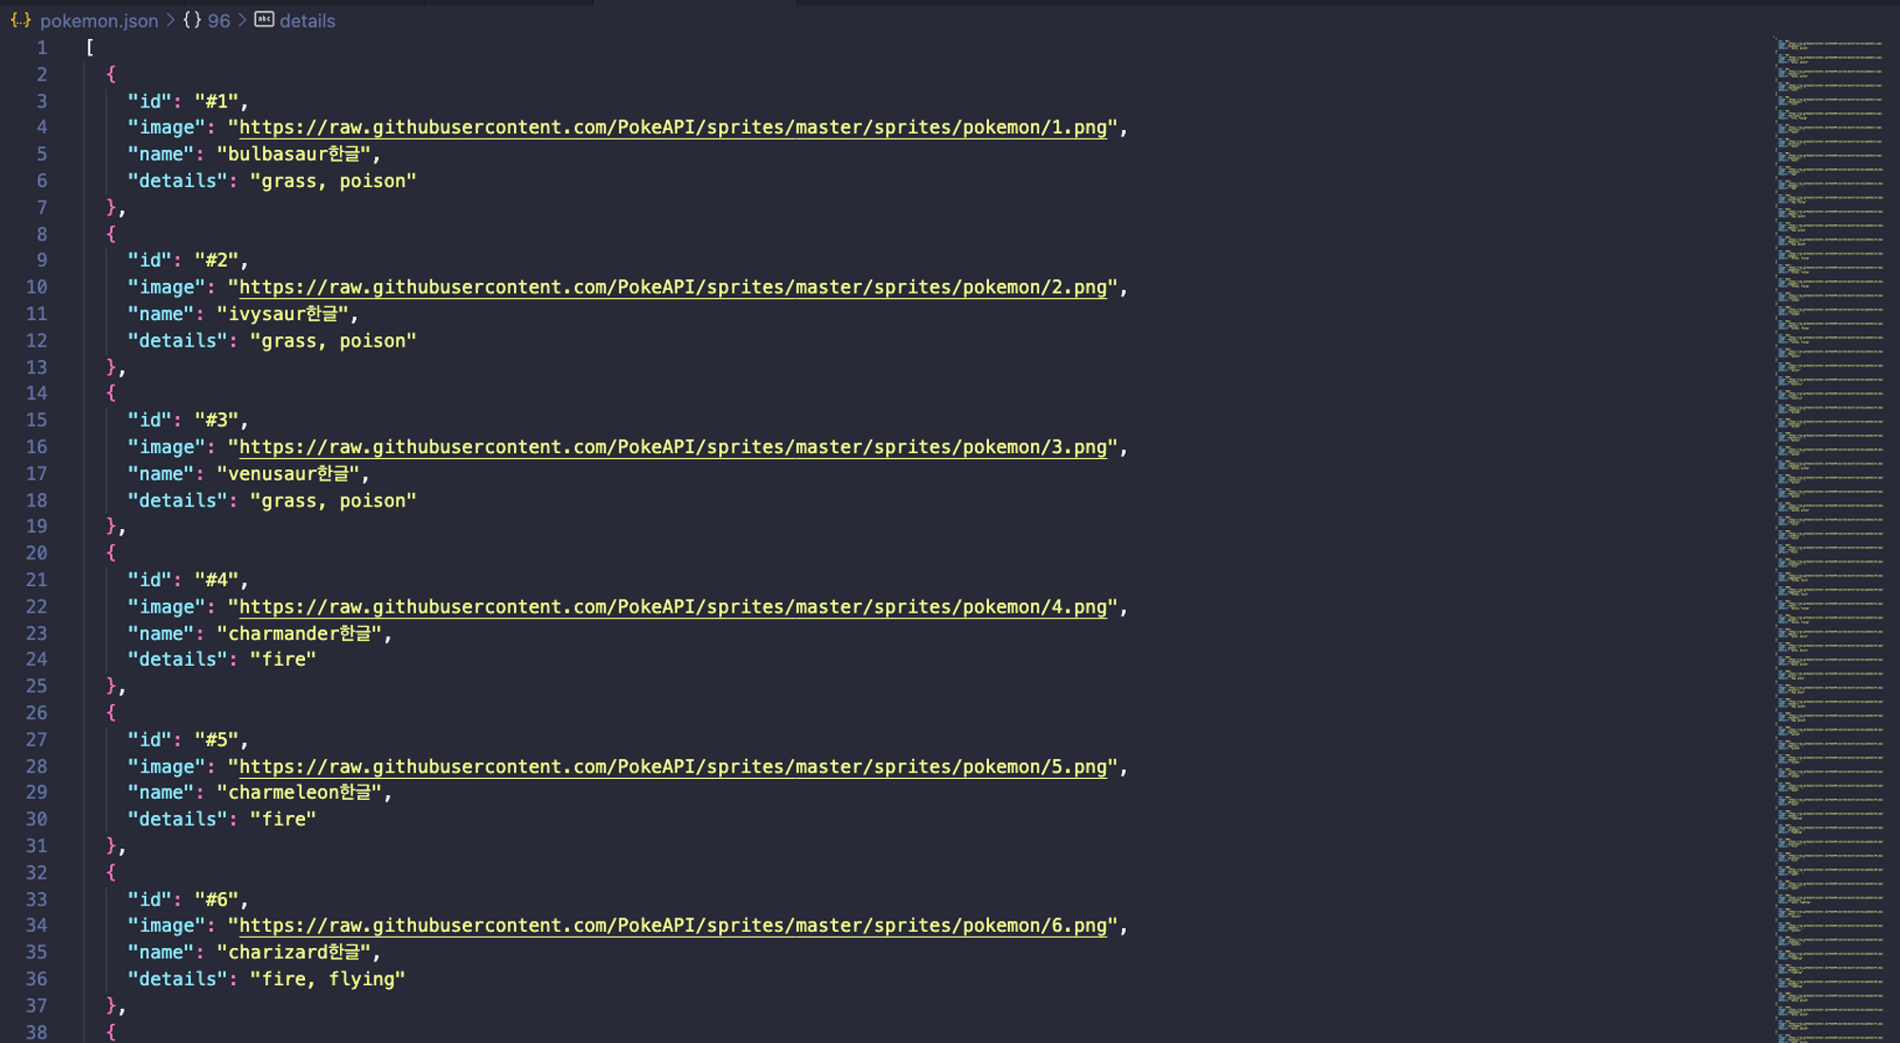Click the string icon beside details breadcrumb
Viewport: 1900px width, 1043px height.
264,20
